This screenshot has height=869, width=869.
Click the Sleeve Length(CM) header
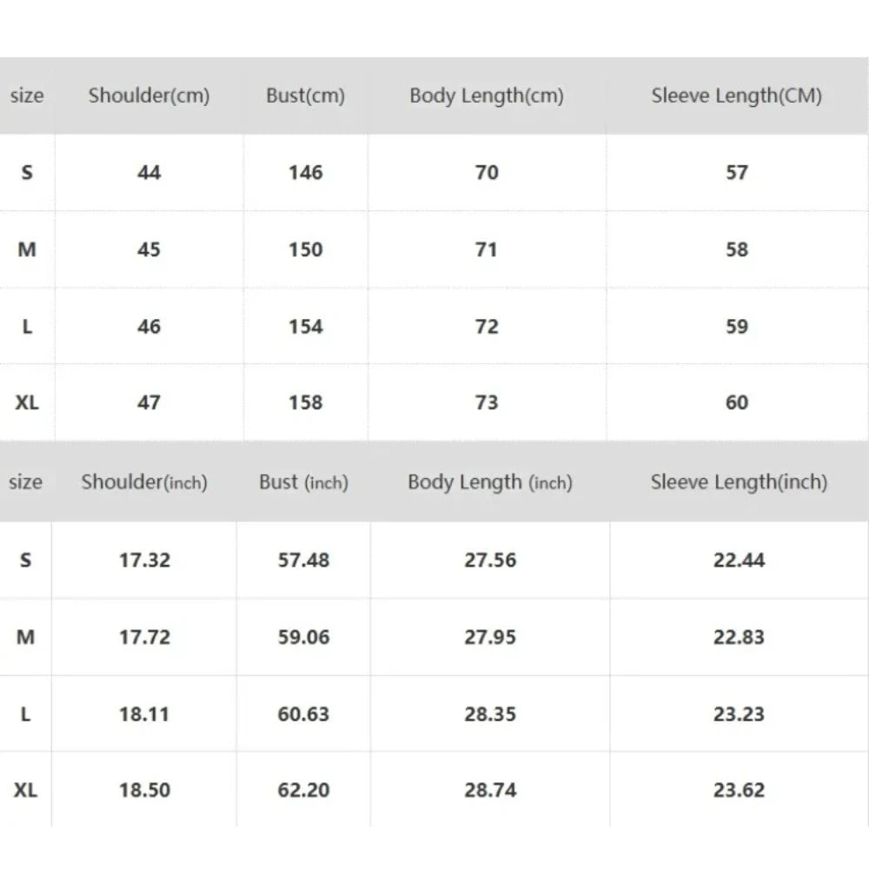point(736,96)
